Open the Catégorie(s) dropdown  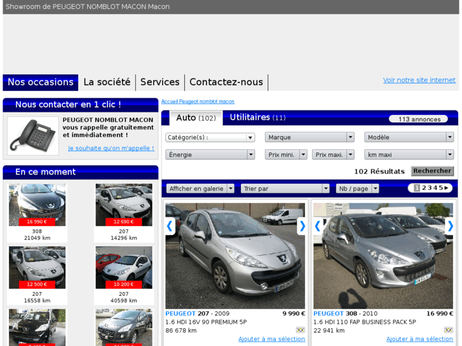click(210, 138)
